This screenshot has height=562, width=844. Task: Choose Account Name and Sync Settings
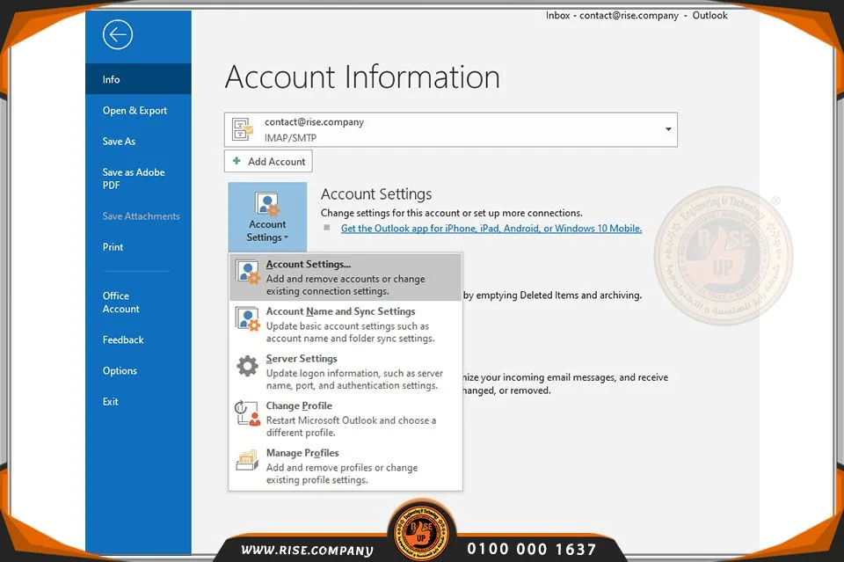pos(346,325)
